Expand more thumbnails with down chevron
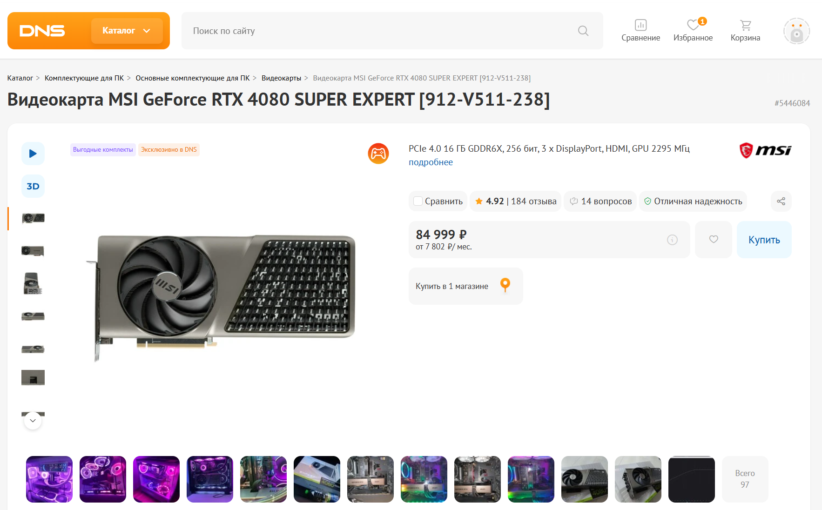This screenshot has height=510, width=822. pyautogui.click(x=33, y=421)
